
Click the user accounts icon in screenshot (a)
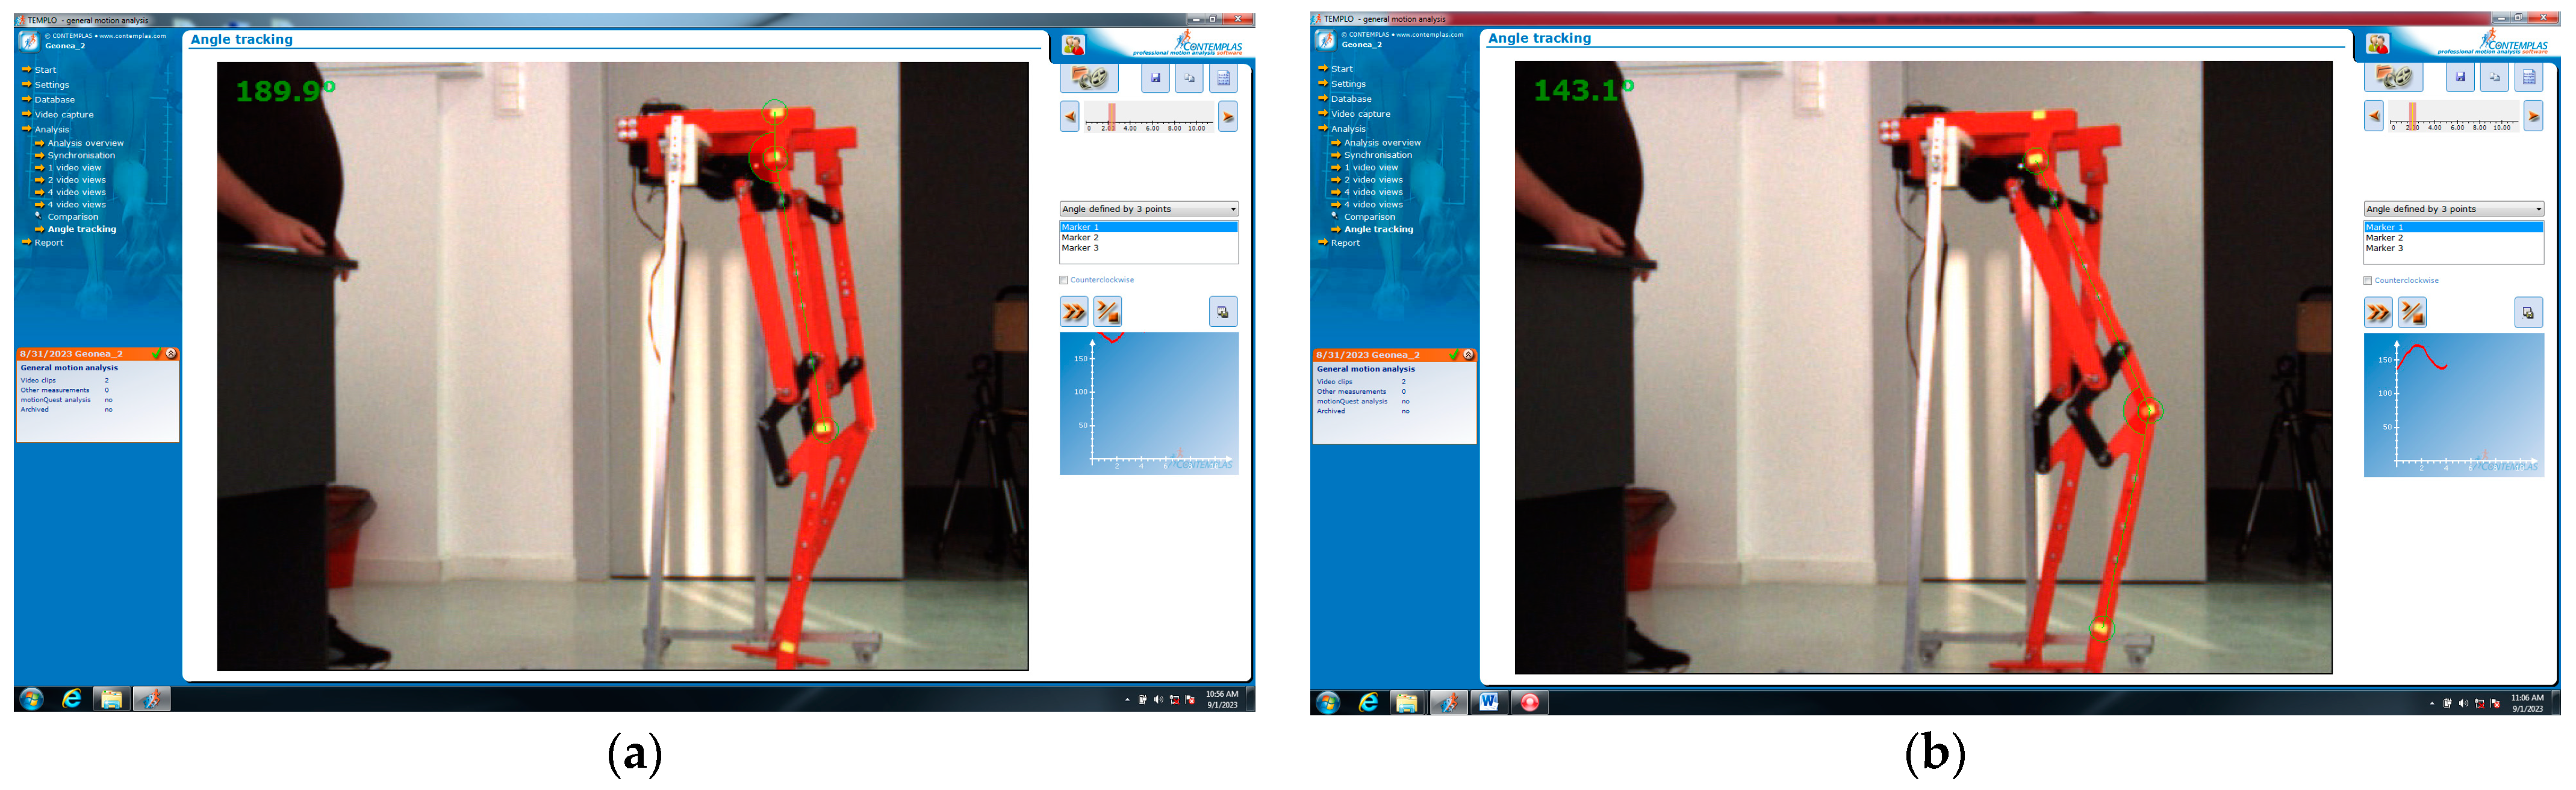click(x=1073, y=45)
